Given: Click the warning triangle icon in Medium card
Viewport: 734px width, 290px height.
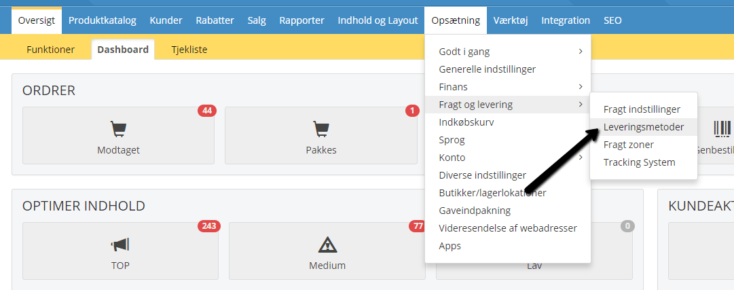Looking at the screenshot, I should pyautogui.click(x=327, y=244).
